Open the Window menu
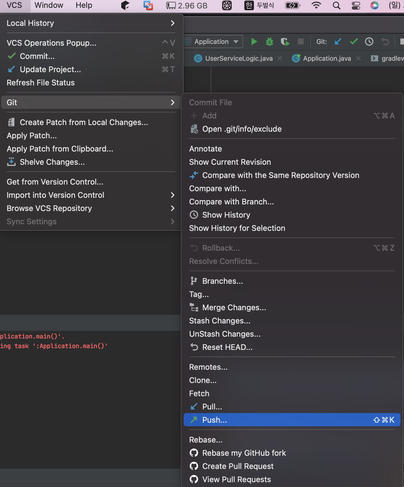Screen dimensions: 404x487 49,5
